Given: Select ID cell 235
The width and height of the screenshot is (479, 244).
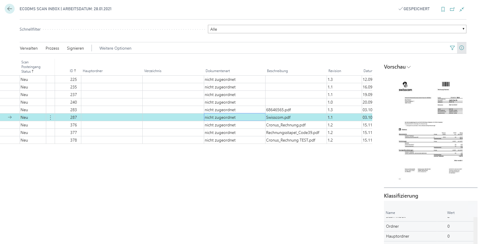Looking at the screenshot, I should pyautogui.click(x=68, y=87).
